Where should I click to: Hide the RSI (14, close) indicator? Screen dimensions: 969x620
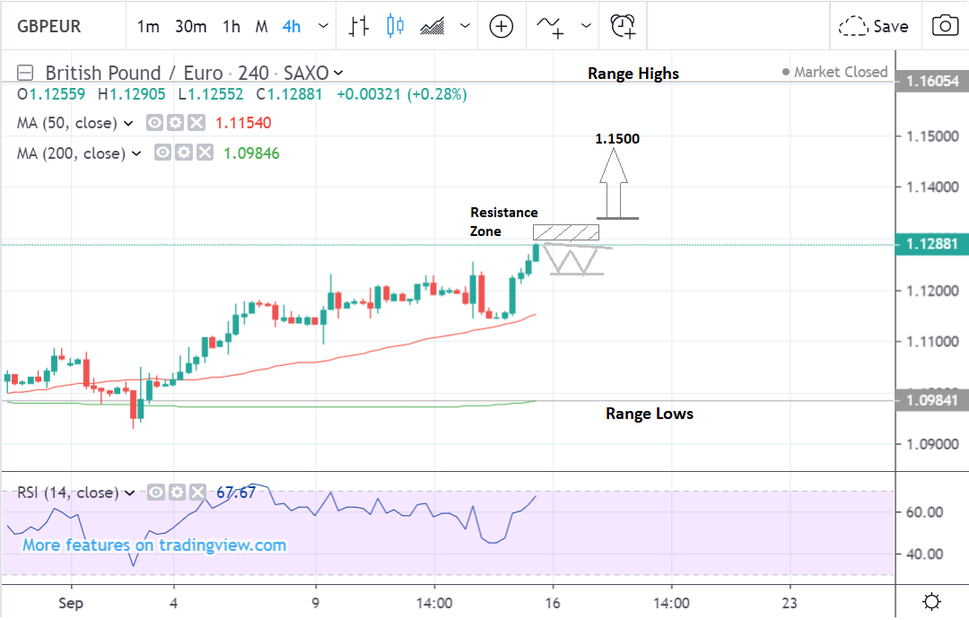(155, 493)
